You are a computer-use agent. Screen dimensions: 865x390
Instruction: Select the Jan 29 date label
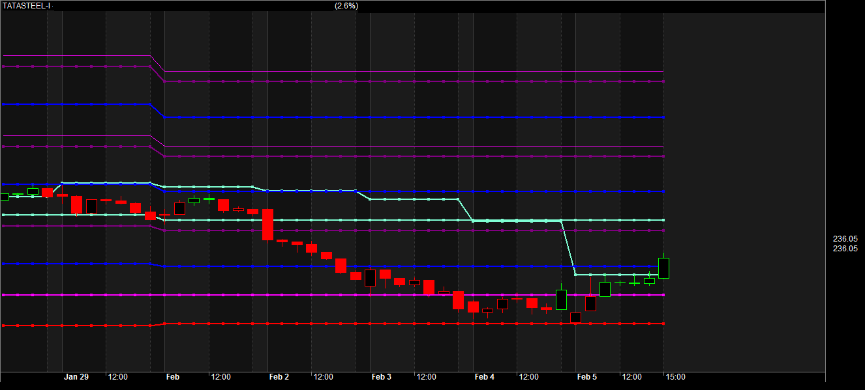[x=76, y=377]
